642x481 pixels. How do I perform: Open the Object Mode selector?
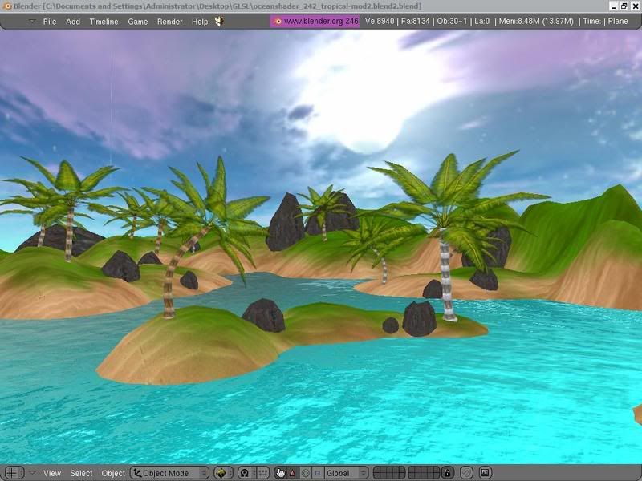tap(169, 473)
